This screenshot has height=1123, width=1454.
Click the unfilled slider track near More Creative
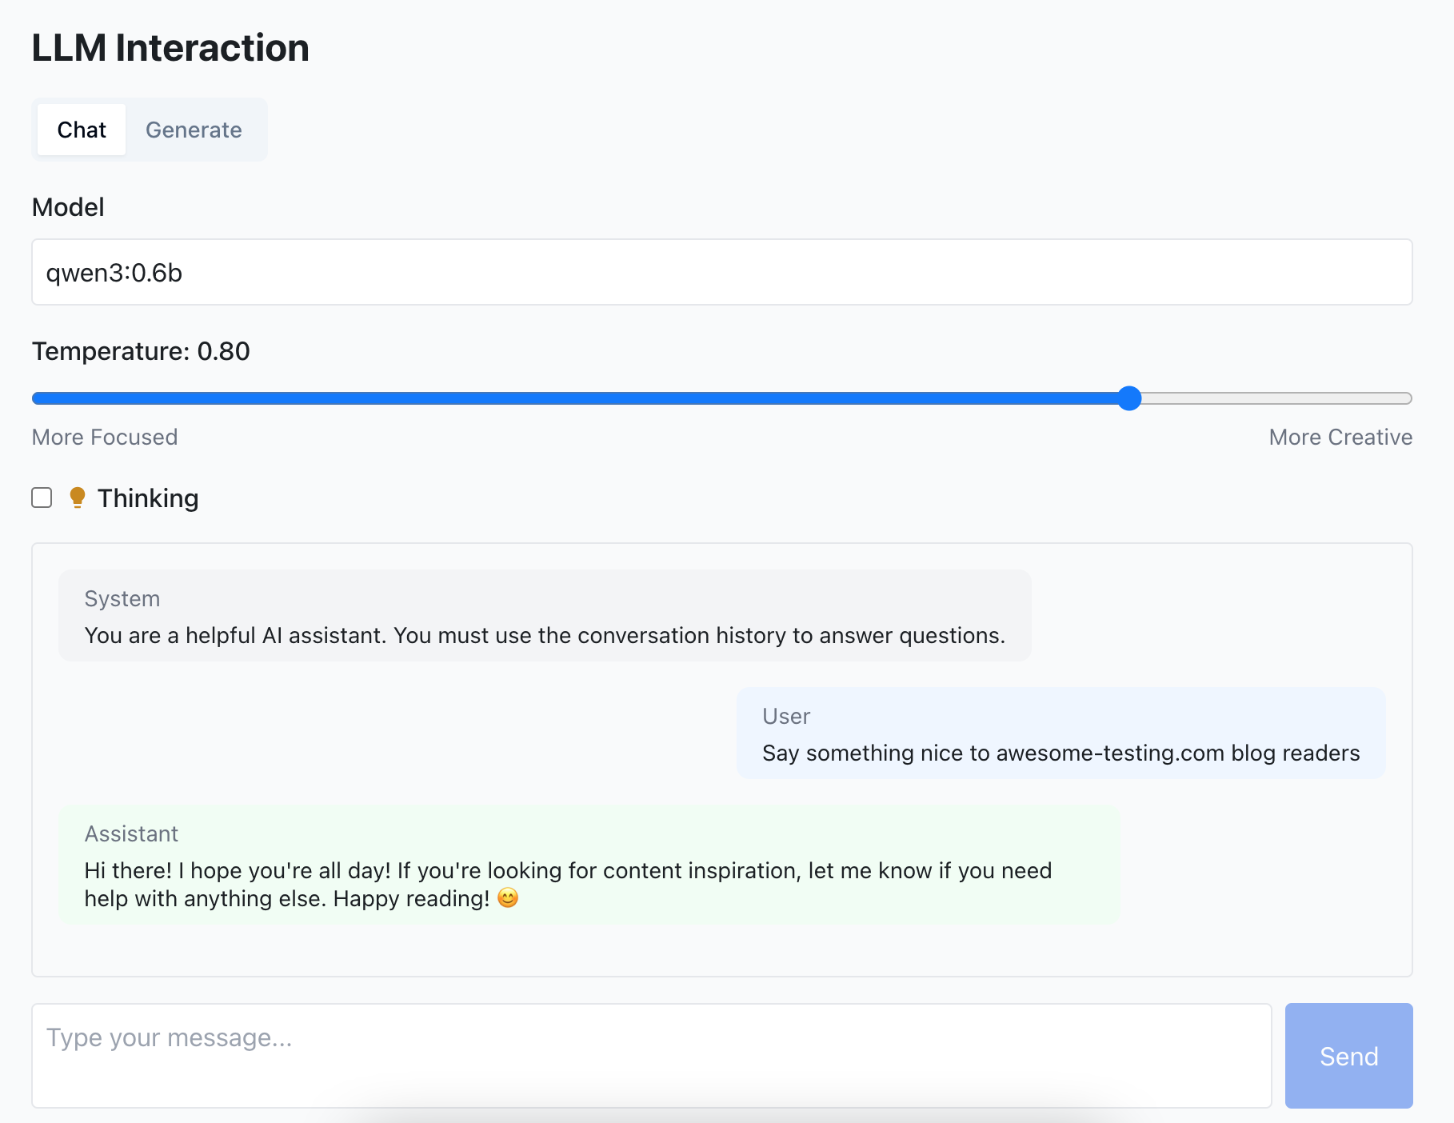click(1280, 398)
